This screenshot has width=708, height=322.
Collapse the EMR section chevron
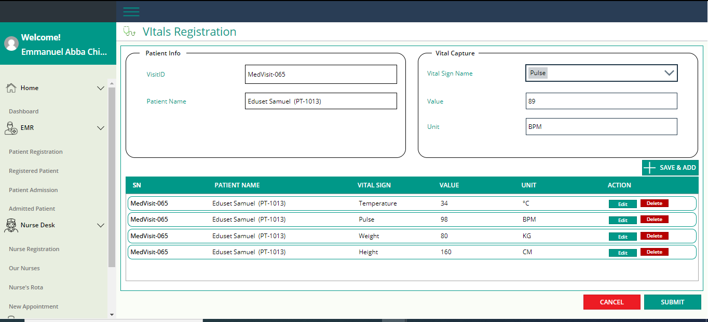(101, 128)
